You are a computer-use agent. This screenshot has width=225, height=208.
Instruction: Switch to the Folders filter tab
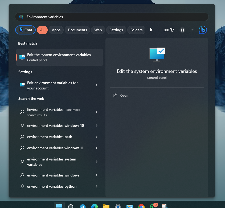tap(136, 30)
